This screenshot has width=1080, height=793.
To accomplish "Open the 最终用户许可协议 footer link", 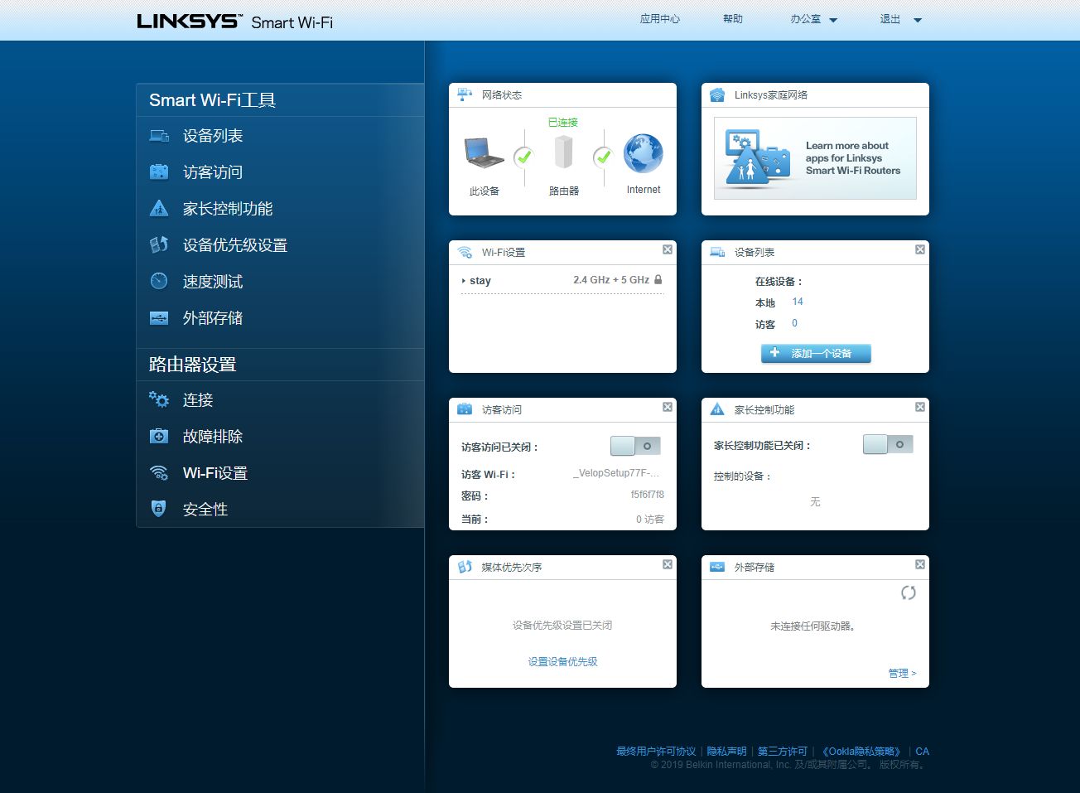I will tap(656, 752).
